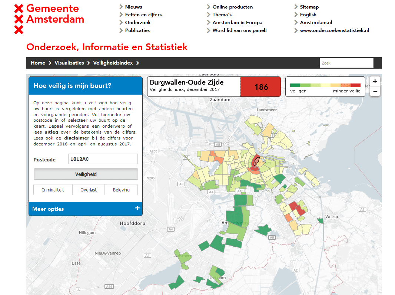Click Nieuw-Vennep label on the map
395x295 pixels.
tap(107, 253)
